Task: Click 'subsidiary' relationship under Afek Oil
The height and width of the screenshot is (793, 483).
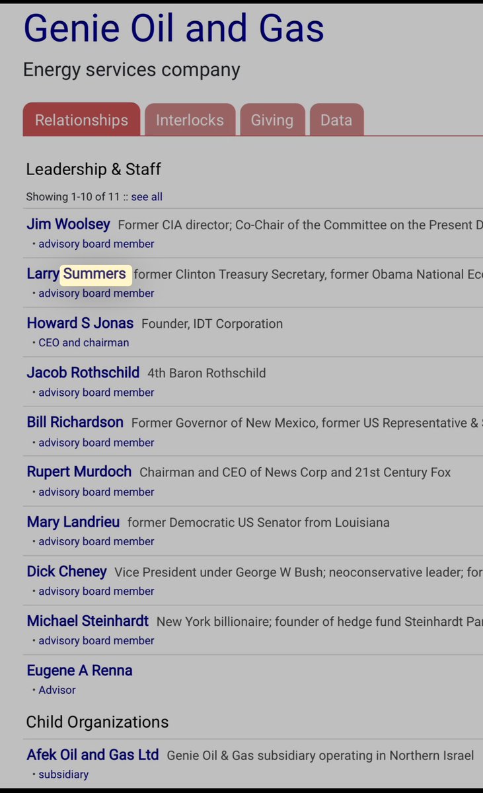Action: 63,774
